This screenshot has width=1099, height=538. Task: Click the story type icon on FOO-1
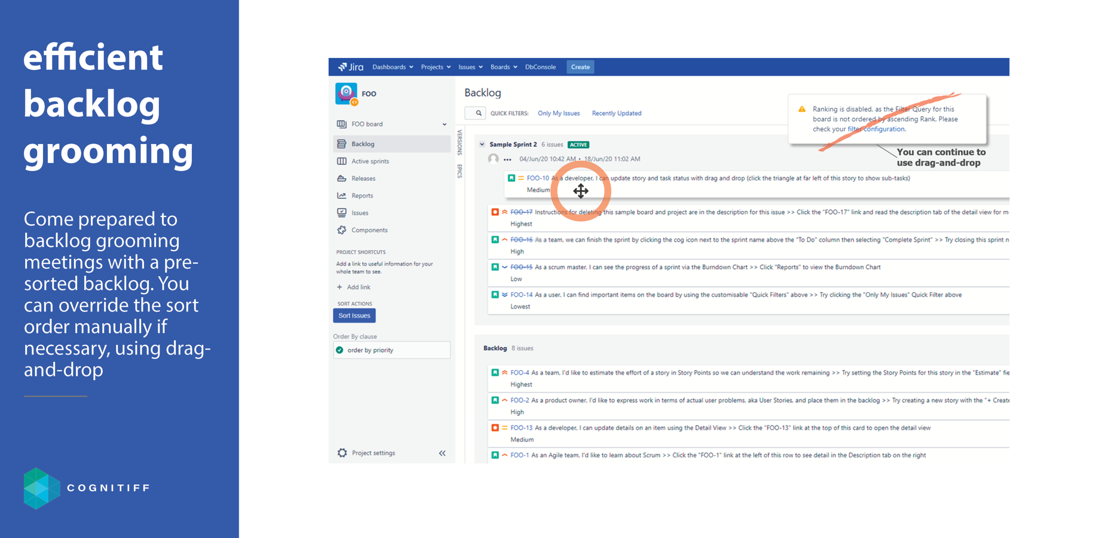tap(495, 456)
